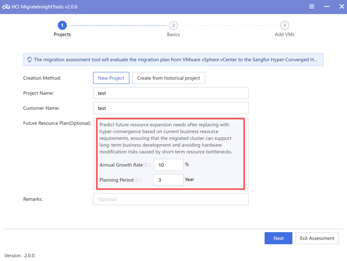347x261 pixels.
Task: Minimize the MigrateInsightTools window
Action: [327, 7]
